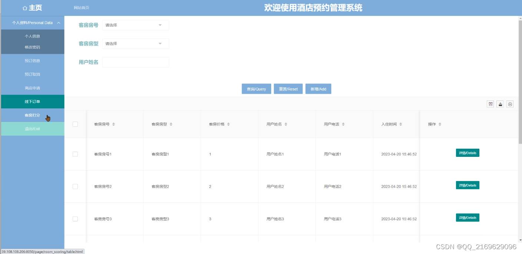Click 入住时间 of 客房房号3 row
This screenshot has width=522, height=254.
399,219
